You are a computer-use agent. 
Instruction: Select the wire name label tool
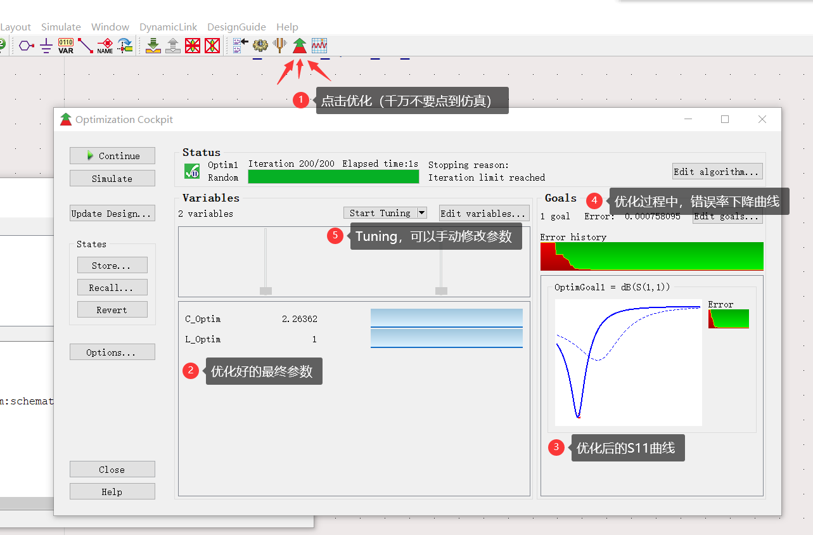click(105, 46)
